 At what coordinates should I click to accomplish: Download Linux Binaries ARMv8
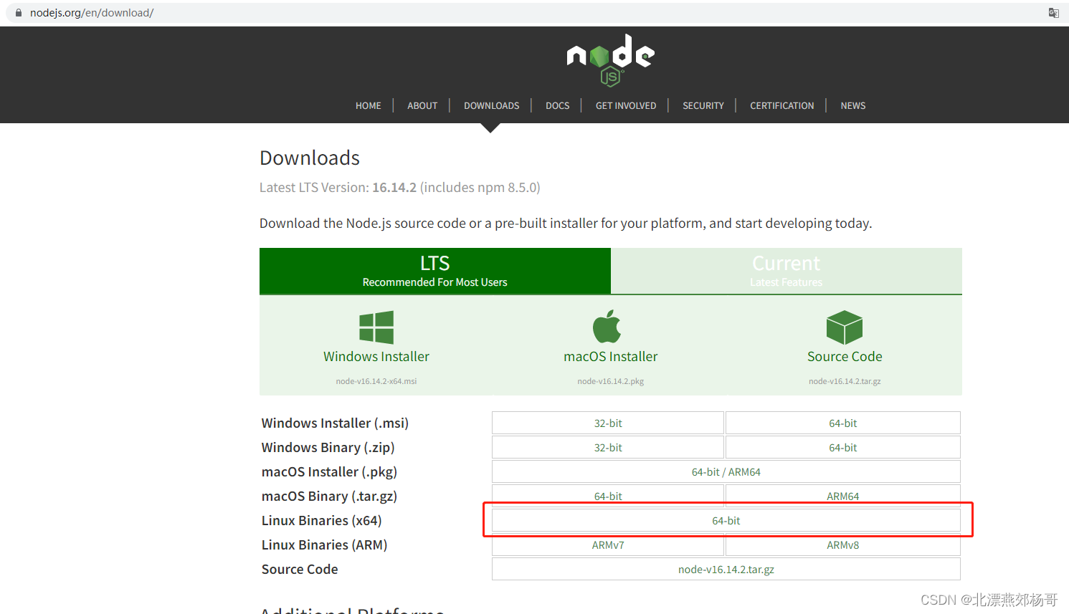[843, 545]
